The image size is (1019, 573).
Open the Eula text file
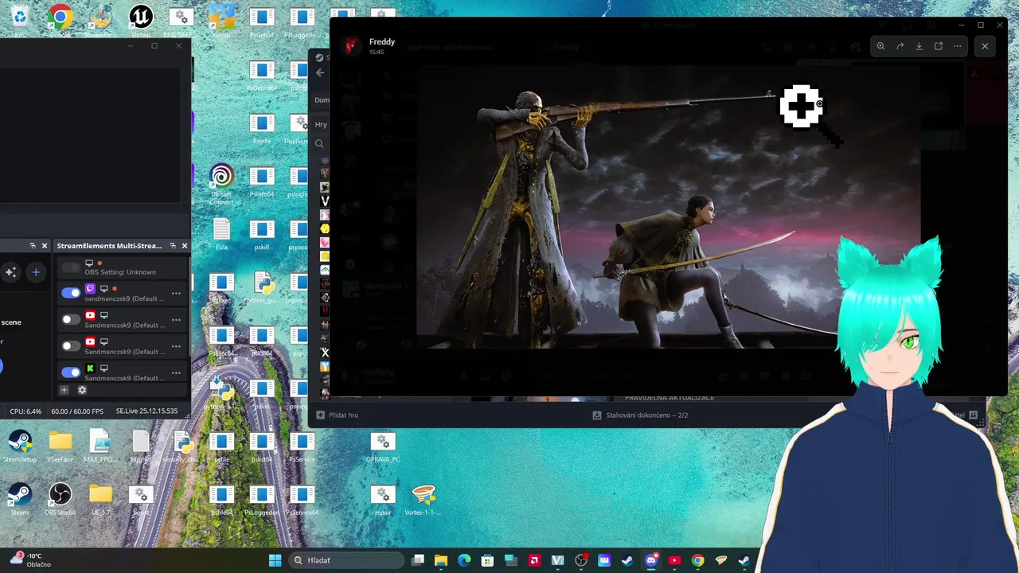[221, 235]
